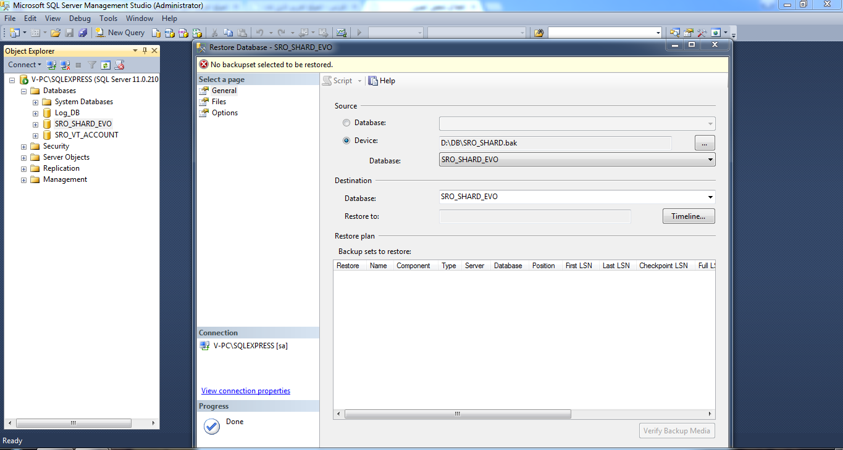Viewport: 843px width, 450px height.
Task: Expand the System Databases node
Action: pyautogui.click(x=36, y=102)
